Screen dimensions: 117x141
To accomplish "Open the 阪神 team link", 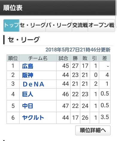I will pyautogui.click(x=28, y=75).
